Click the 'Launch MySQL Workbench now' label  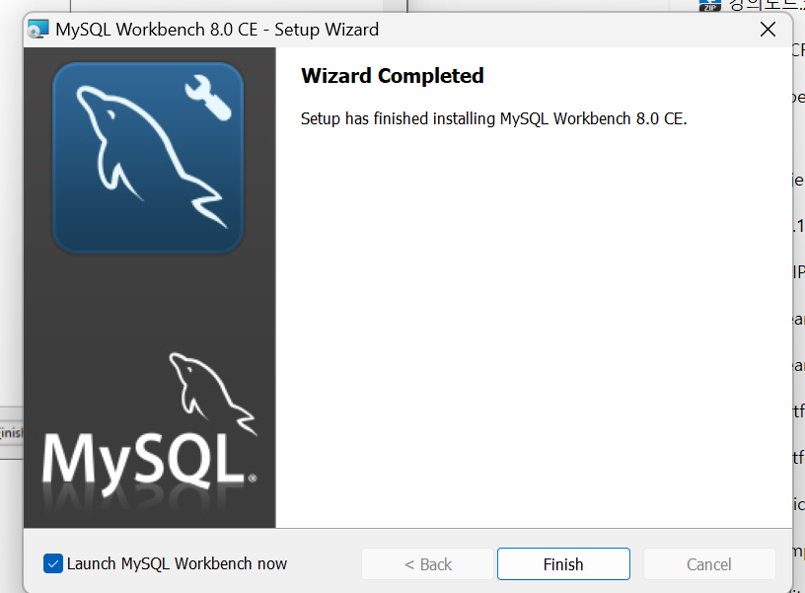177,563
